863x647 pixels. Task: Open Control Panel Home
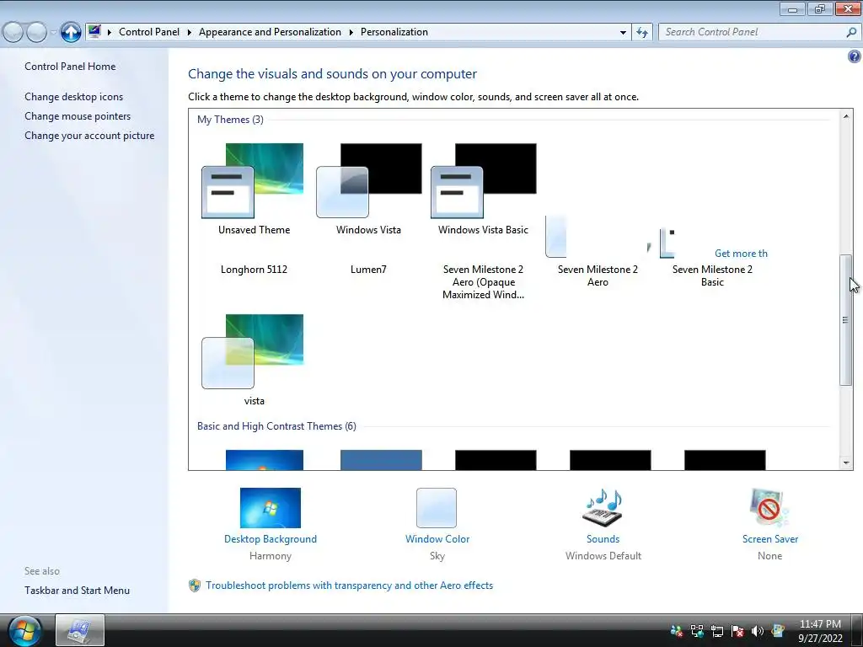coord(70,66)
